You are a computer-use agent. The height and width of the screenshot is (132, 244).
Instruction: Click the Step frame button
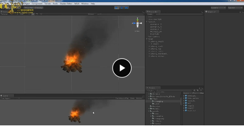click(x=127, y=7)
